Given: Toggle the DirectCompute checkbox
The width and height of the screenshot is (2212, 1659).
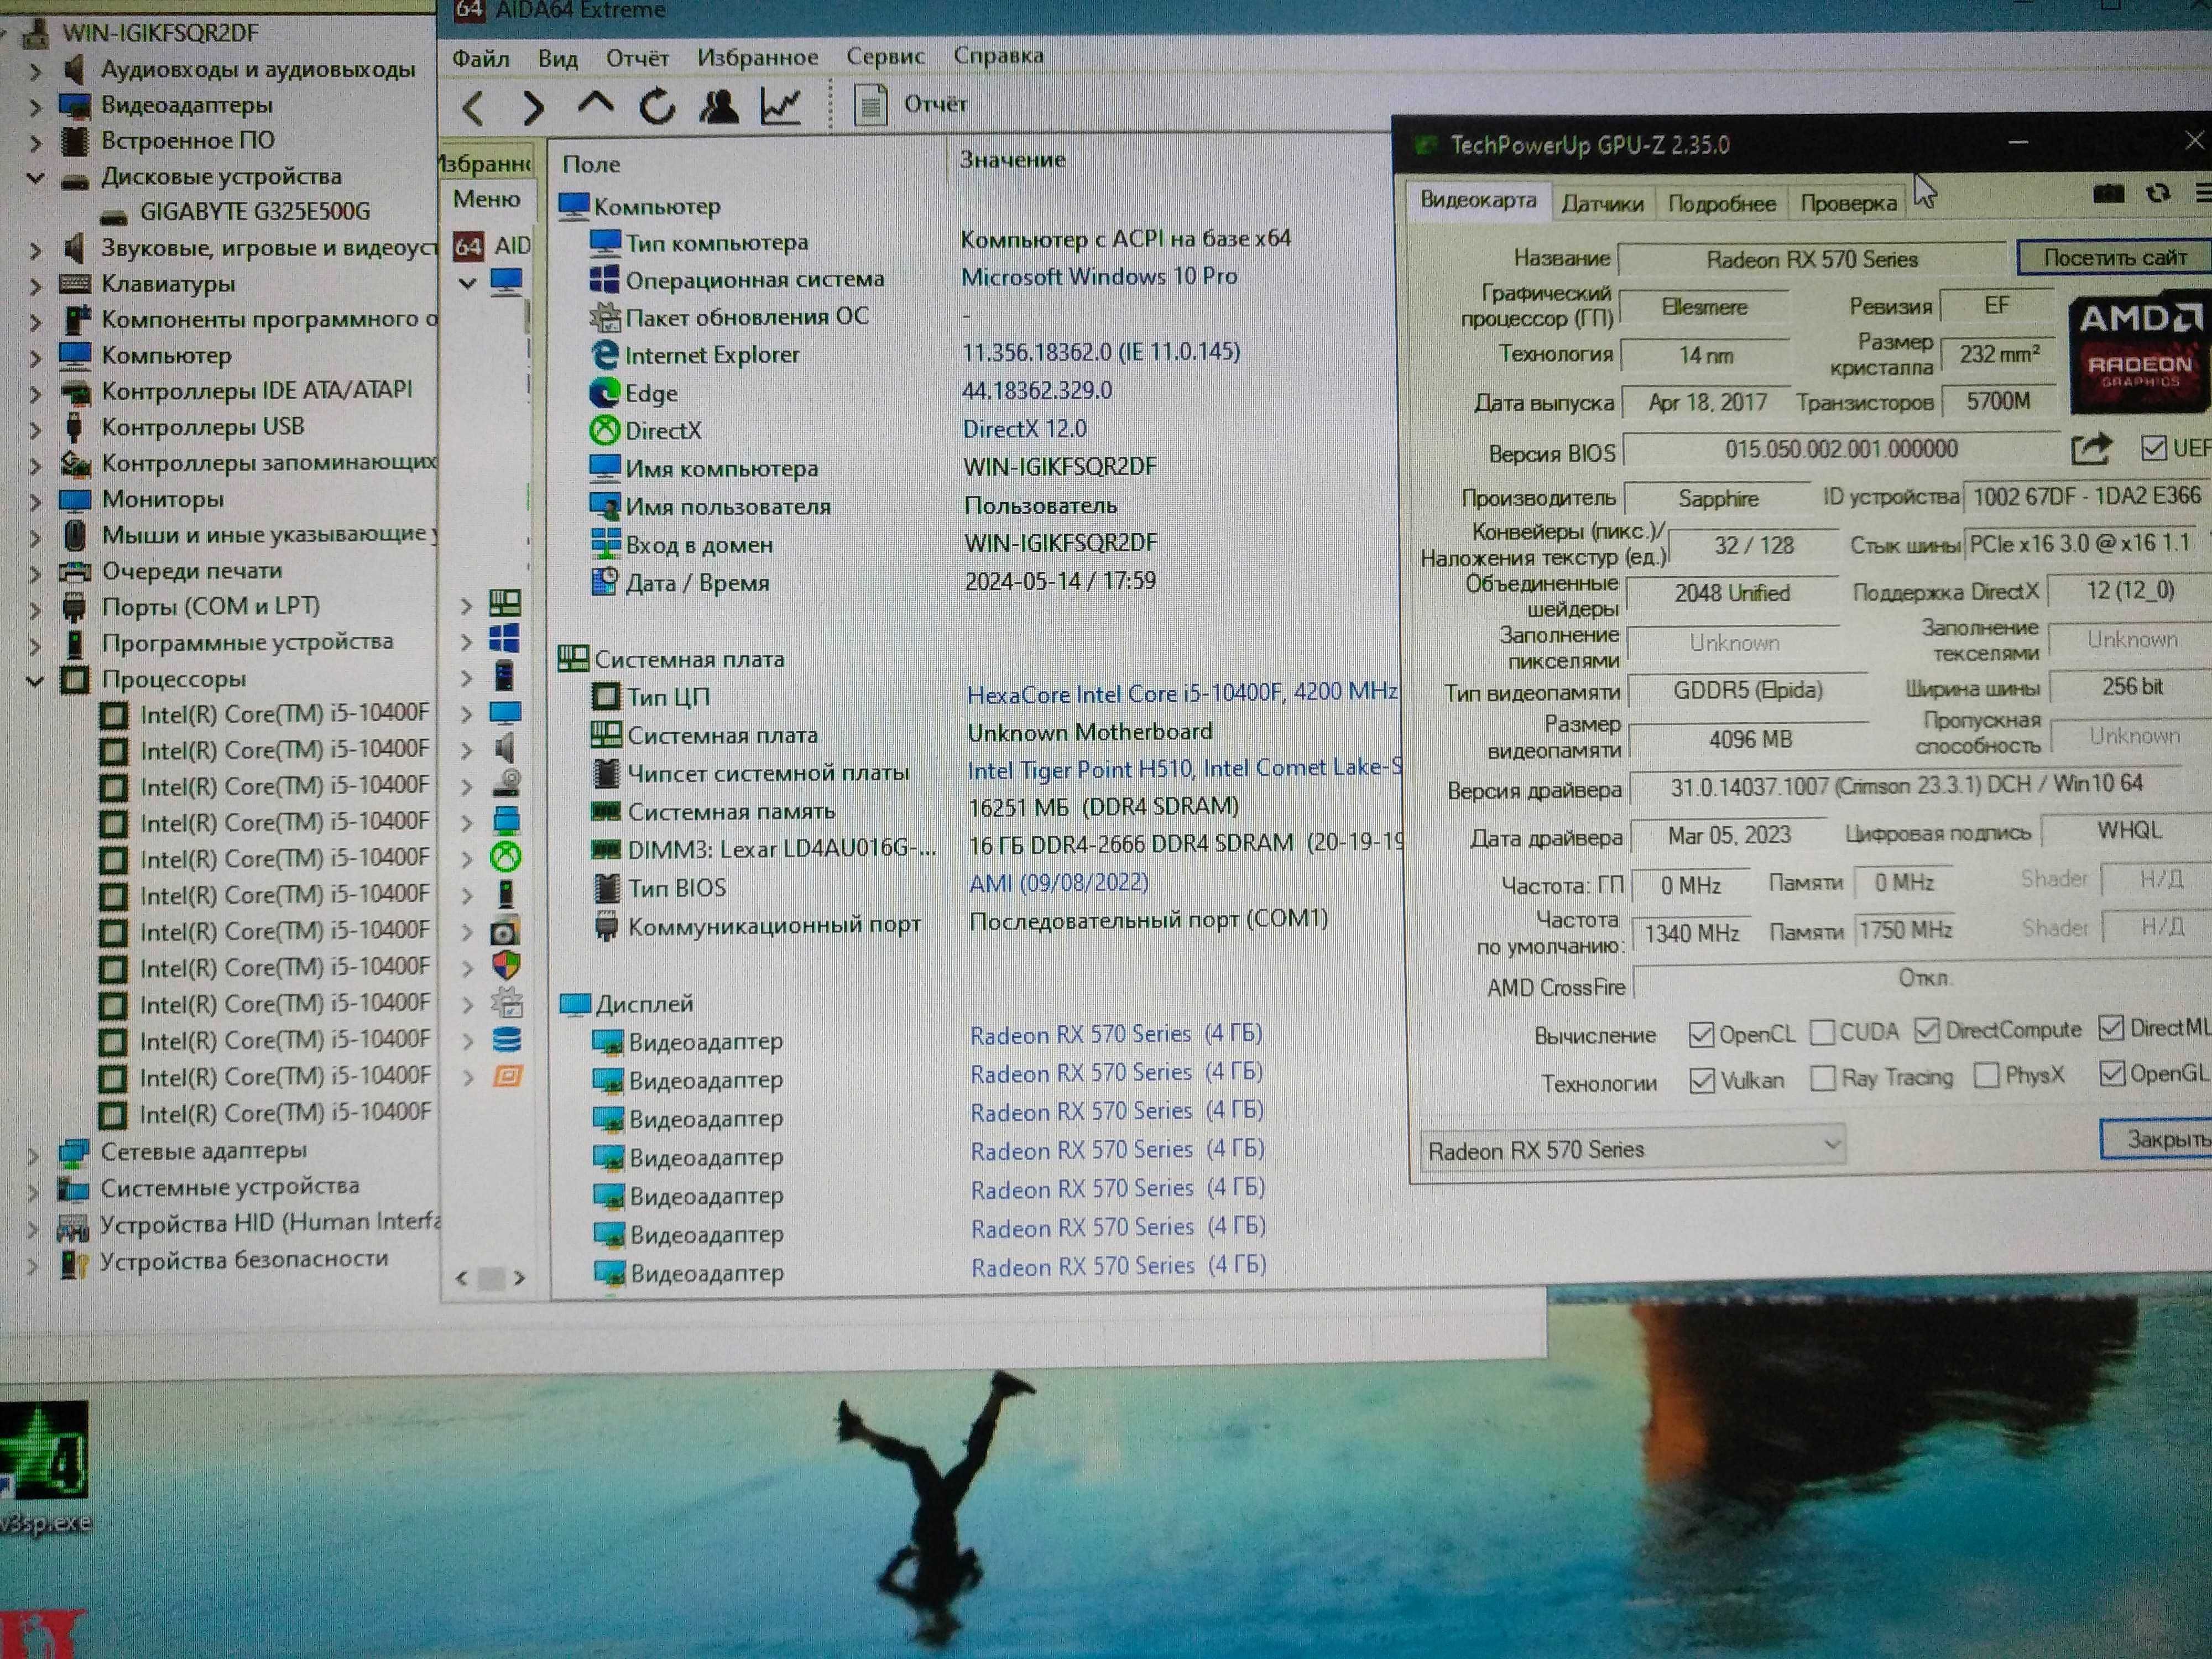Looking at the screenshot, I should pos(1927,1030).
